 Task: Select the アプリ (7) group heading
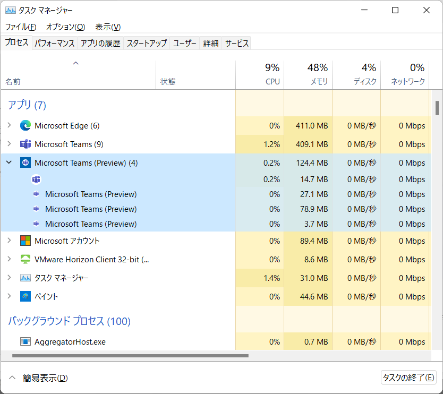[x=27, y=105]
